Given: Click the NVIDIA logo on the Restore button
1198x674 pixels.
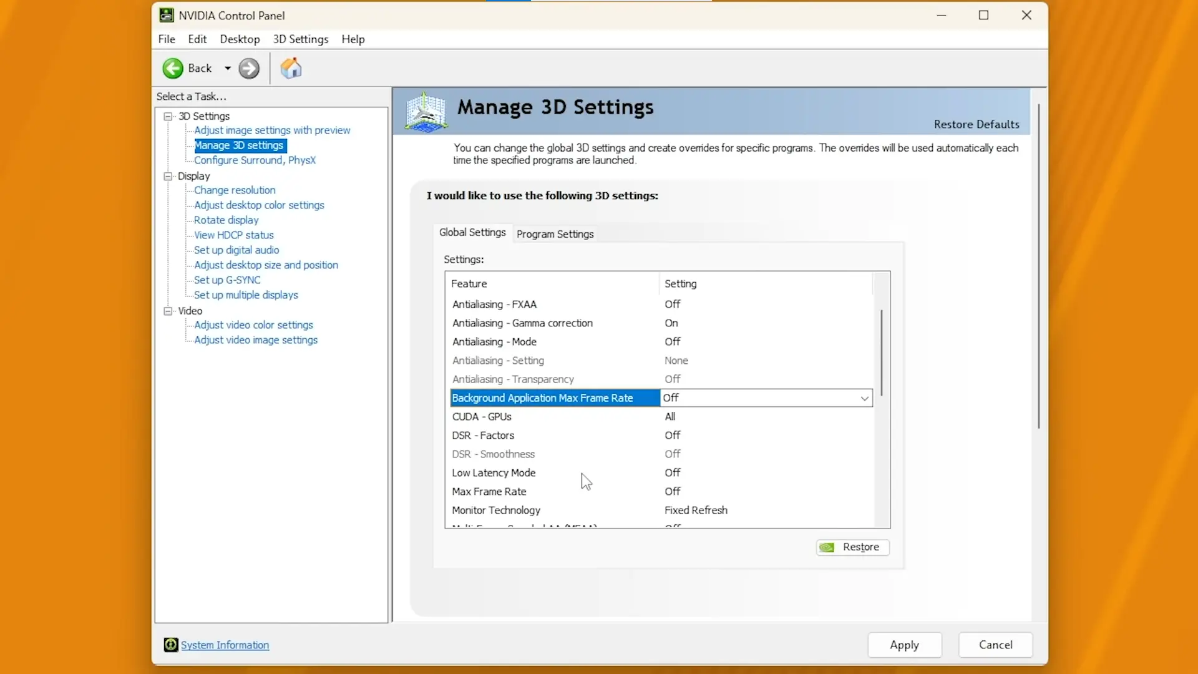Looking at the screenshot, I should click(x=827, y=547).
